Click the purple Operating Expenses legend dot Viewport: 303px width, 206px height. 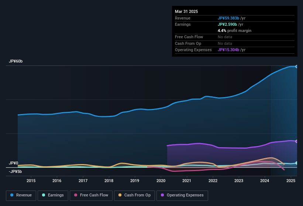[162, 195]
